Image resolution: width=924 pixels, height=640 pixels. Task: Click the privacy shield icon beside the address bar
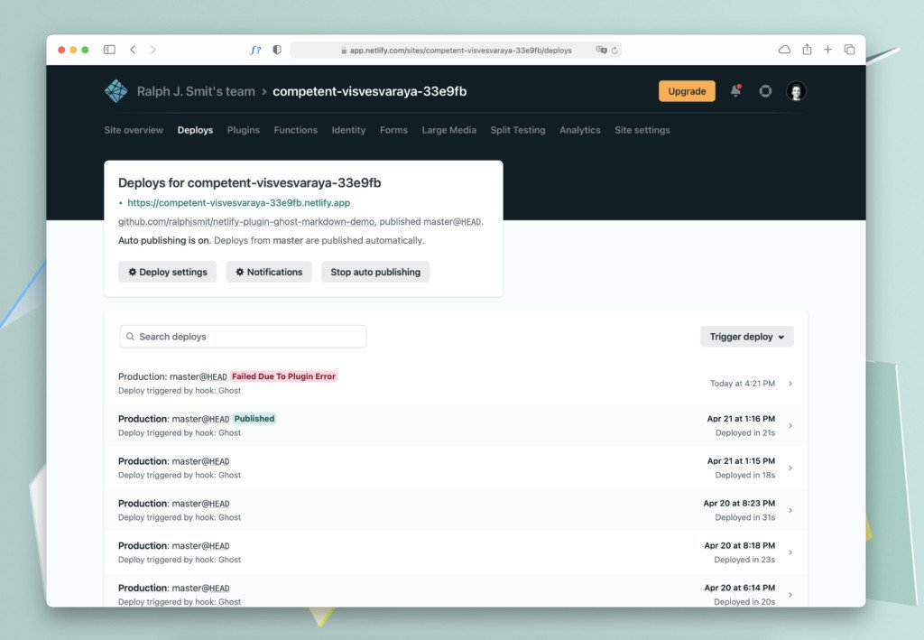point(276,50)
